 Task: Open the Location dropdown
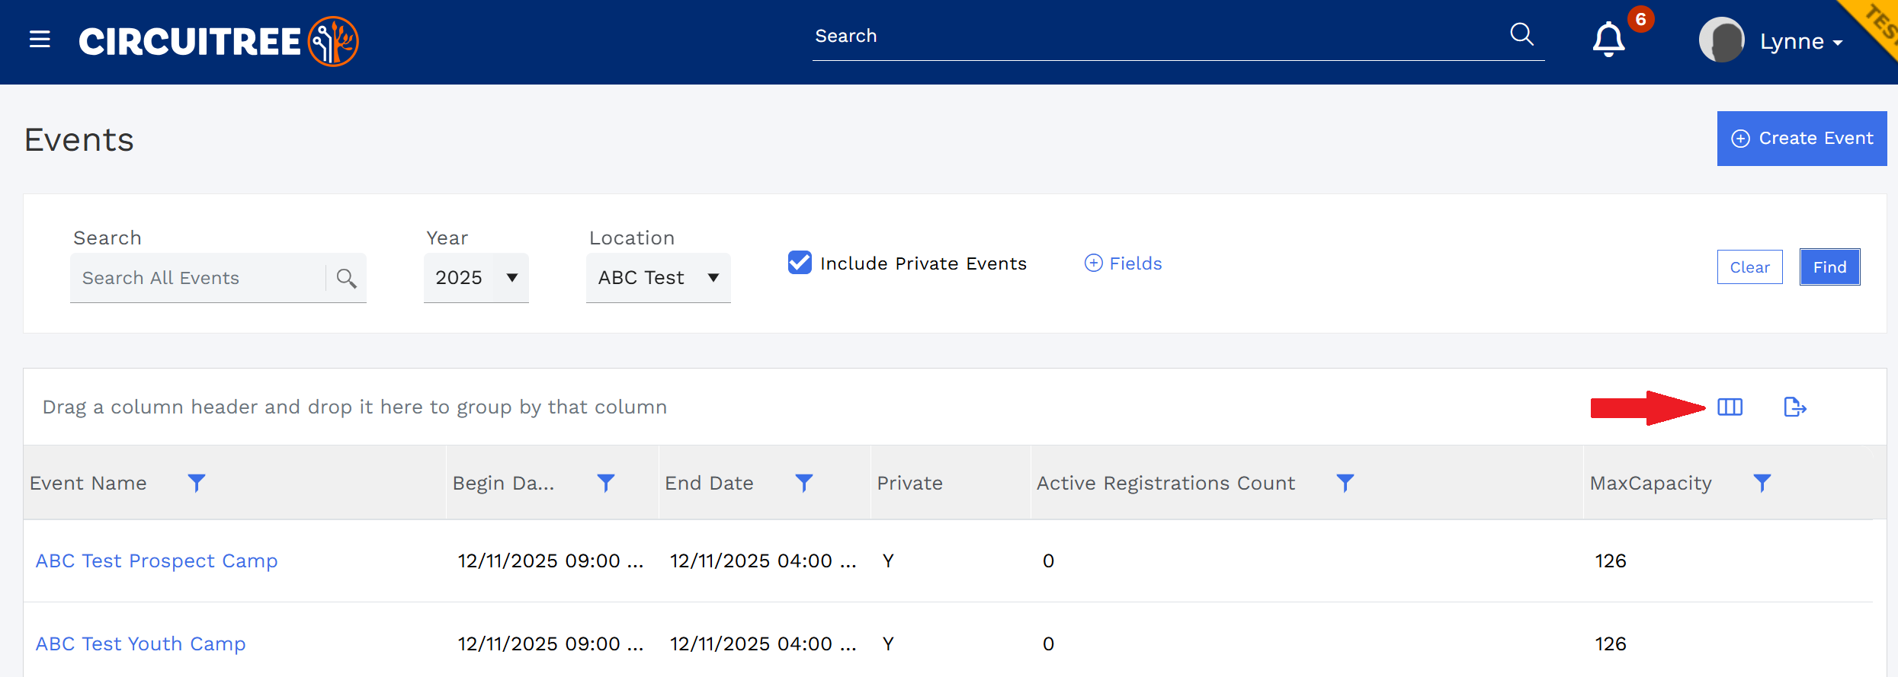point(659,278)
